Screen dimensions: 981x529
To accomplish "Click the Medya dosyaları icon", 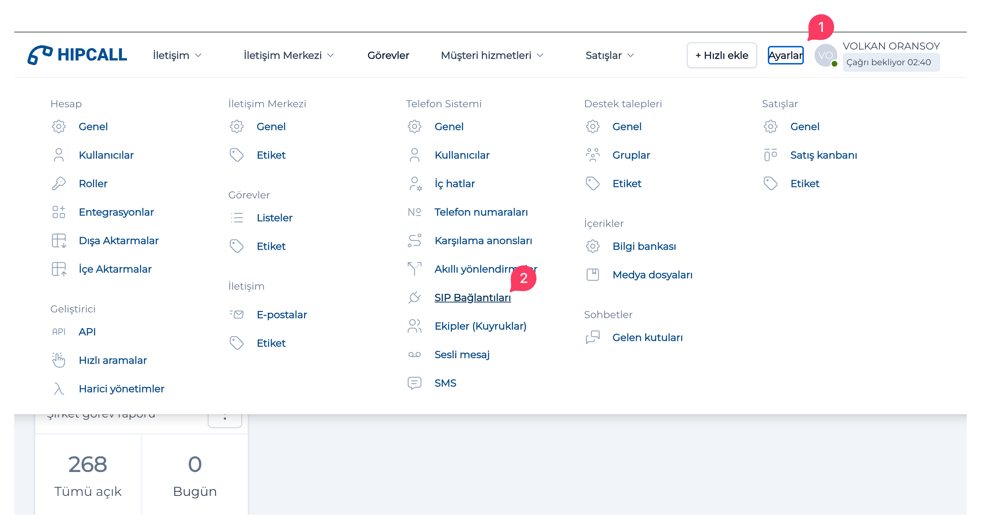I will click(x=592, y=274).
